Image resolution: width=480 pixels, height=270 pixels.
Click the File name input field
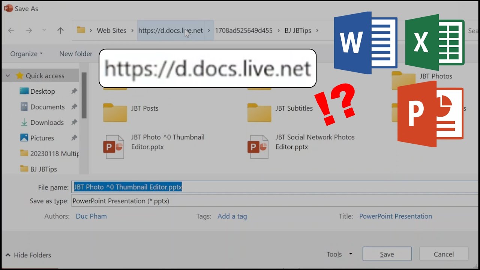click(x=275, y=187)
